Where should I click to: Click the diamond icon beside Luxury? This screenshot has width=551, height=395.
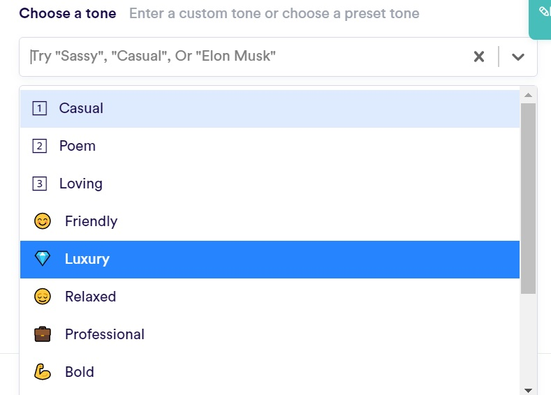tap(43, 259)
